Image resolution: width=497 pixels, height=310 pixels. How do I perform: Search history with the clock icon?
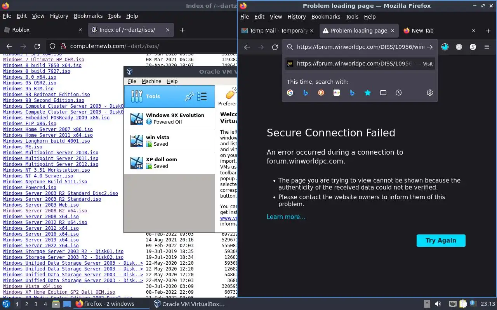[399, 93]
